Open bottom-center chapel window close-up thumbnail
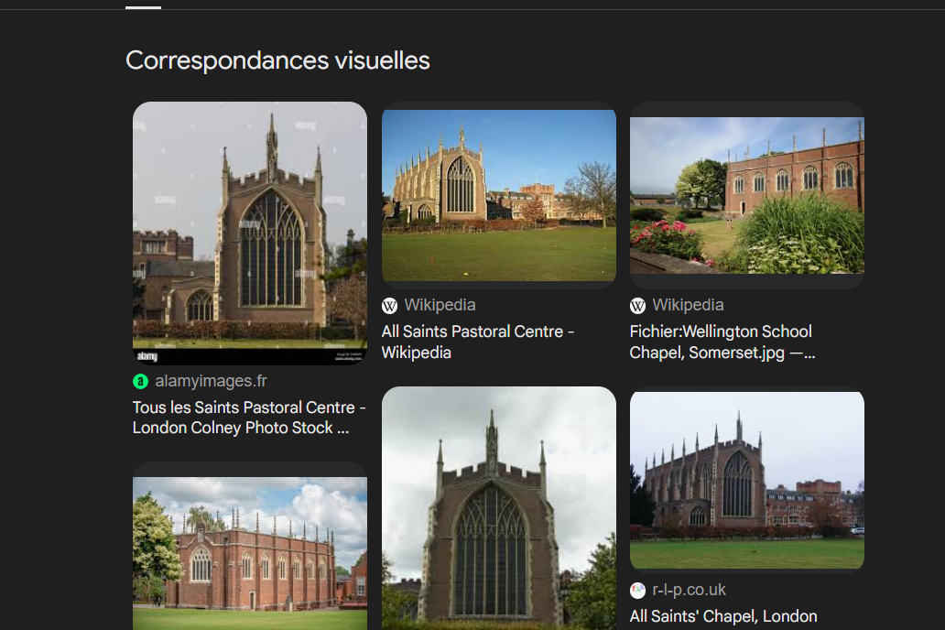 [x=499, y=509]
